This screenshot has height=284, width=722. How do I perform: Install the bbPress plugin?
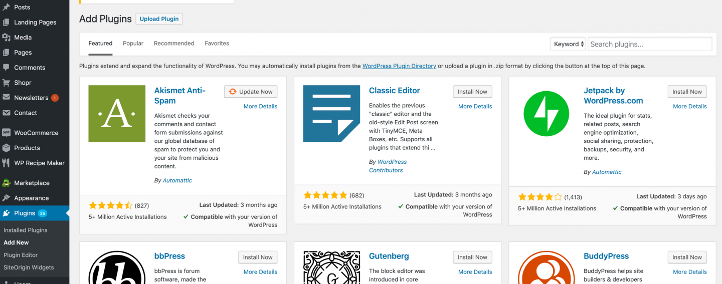tap(258, 257)
